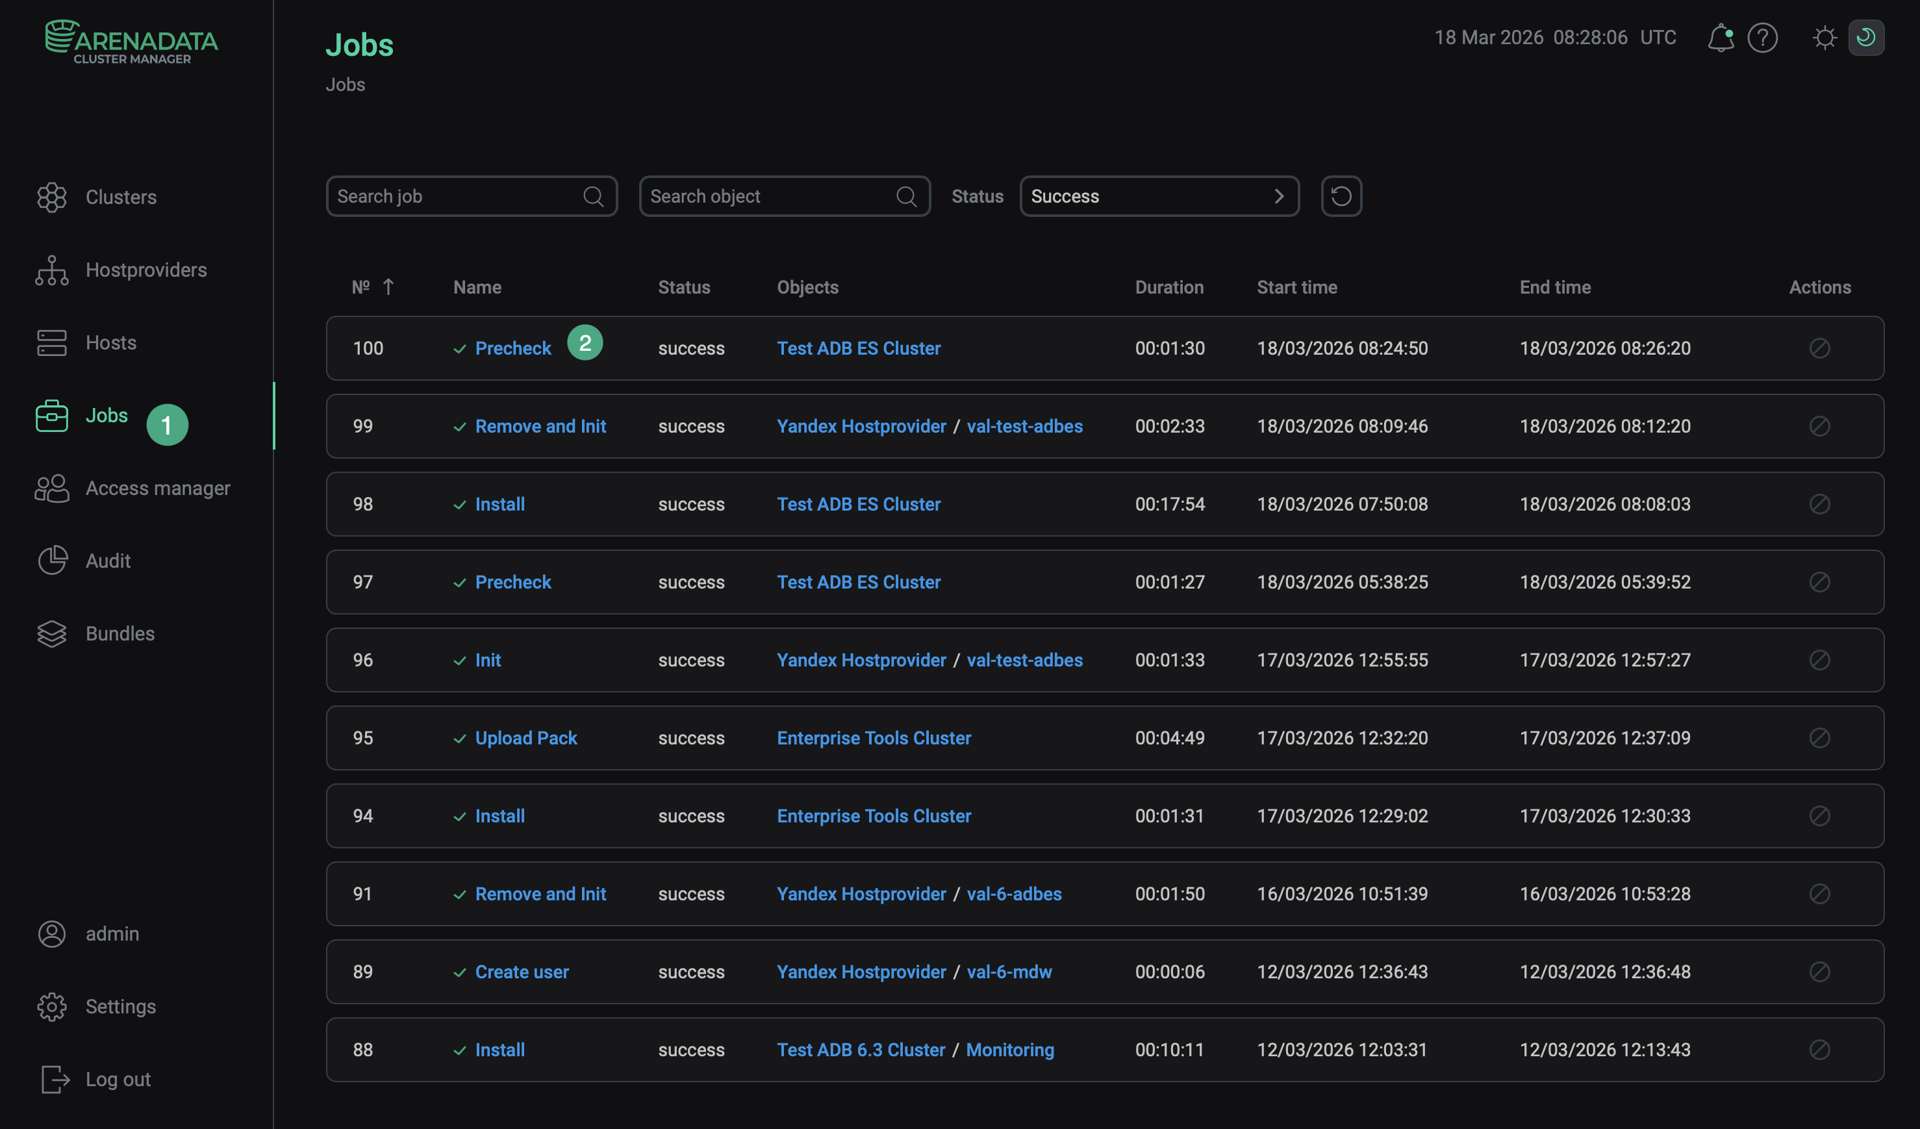The height and width of the screenshot is (1129, 1920).
Task: Switch to dark theme moon icon
Action: [1865, 37]
